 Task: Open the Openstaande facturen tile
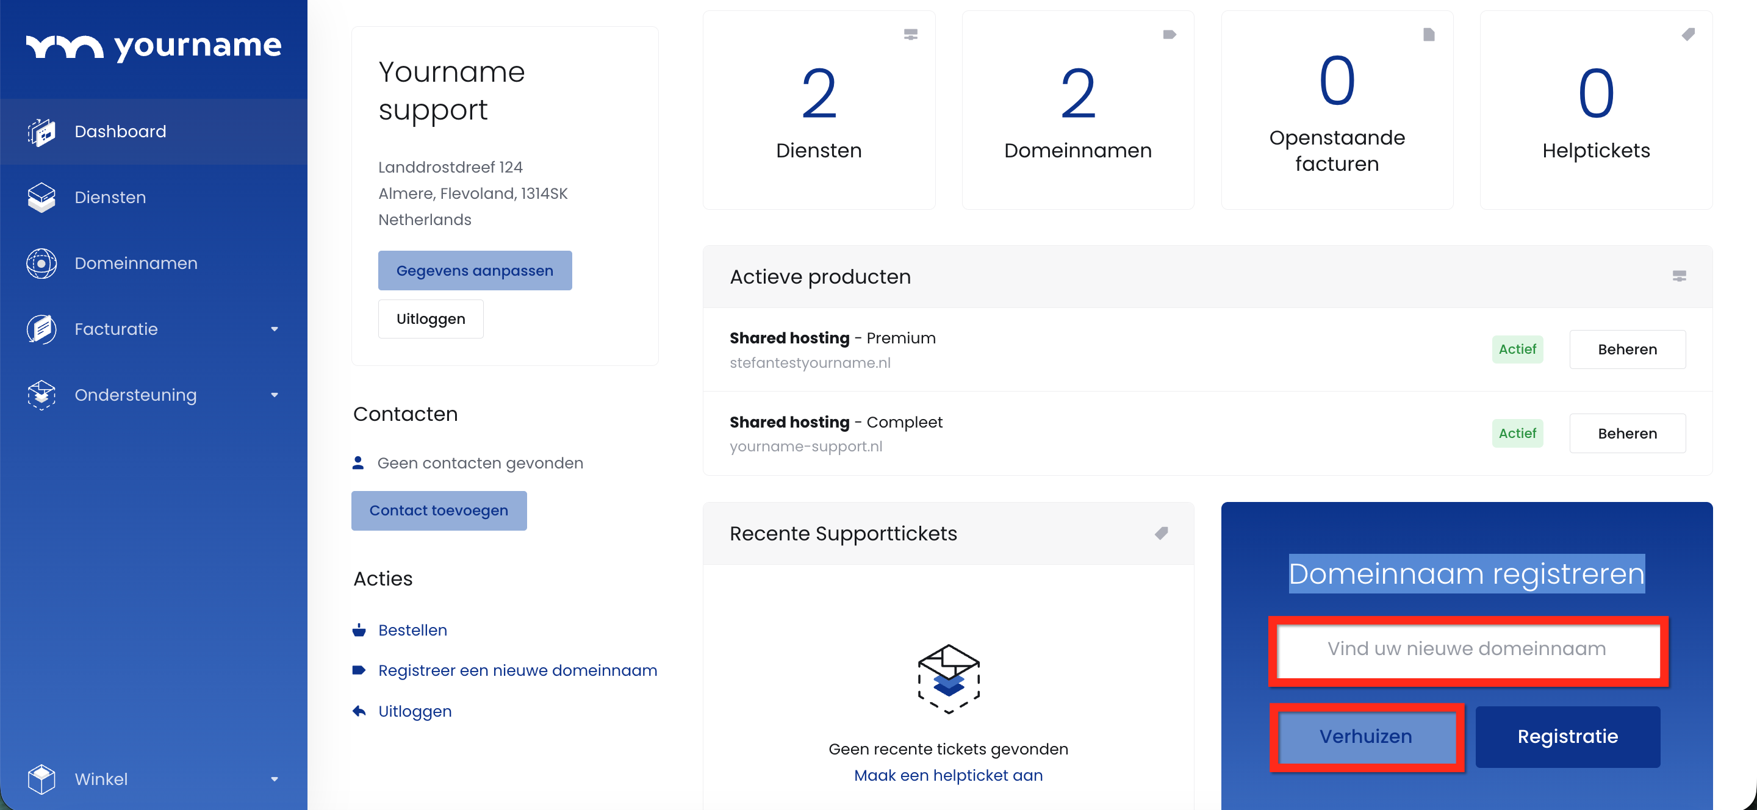[x=1336, y=110]
